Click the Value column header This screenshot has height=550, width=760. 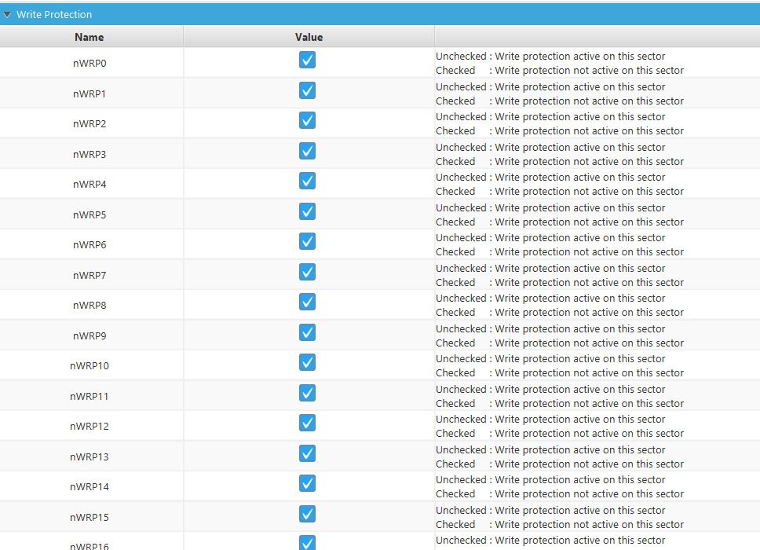tap(309, 37)
